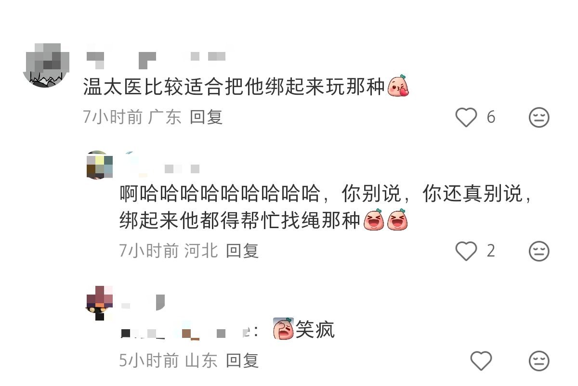Like the 笑疯 reply from 山东
Viewport: 578px width, 386px height.
481,361
